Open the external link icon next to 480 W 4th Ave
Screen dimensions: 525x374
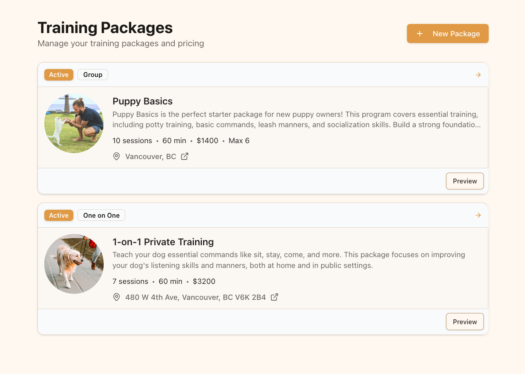(274, 297)
